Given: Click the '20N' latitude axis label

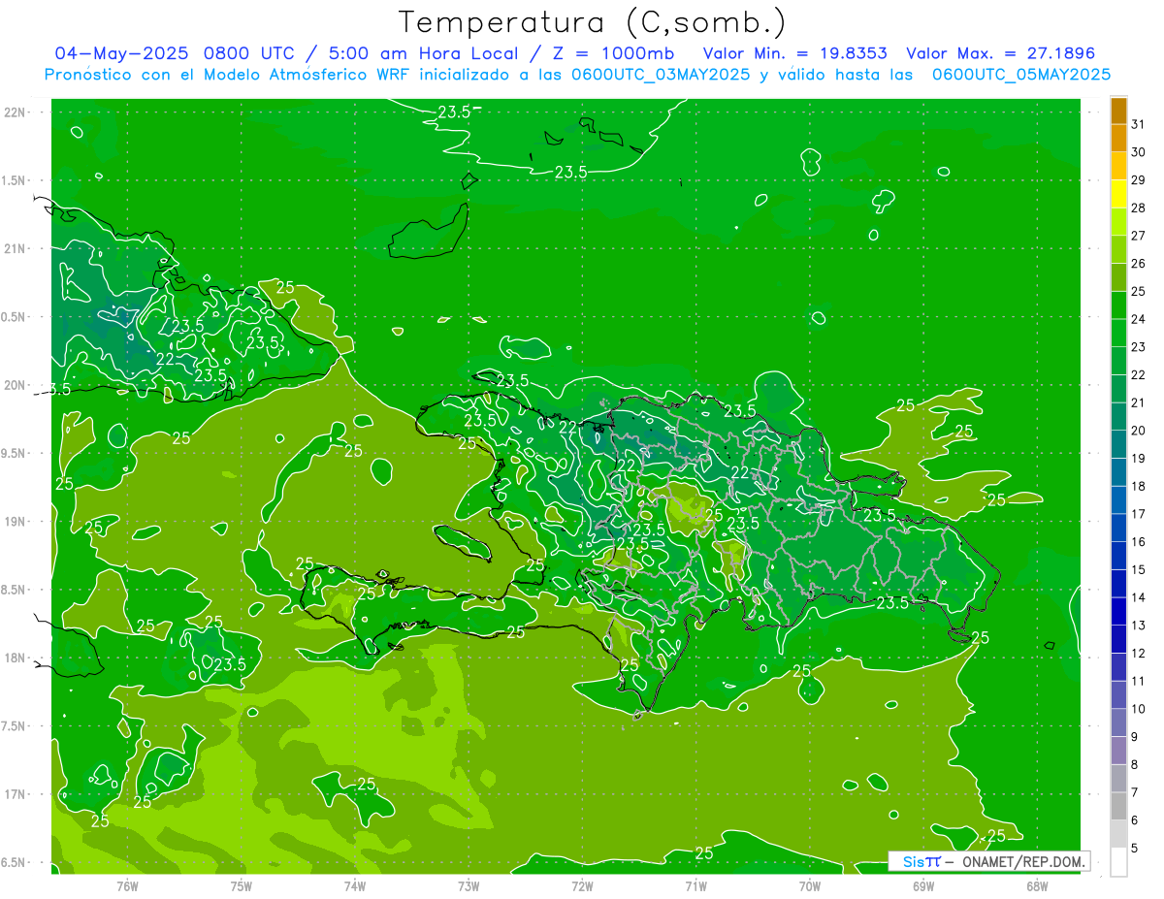Looking at the screenshot, I should 14,385.
